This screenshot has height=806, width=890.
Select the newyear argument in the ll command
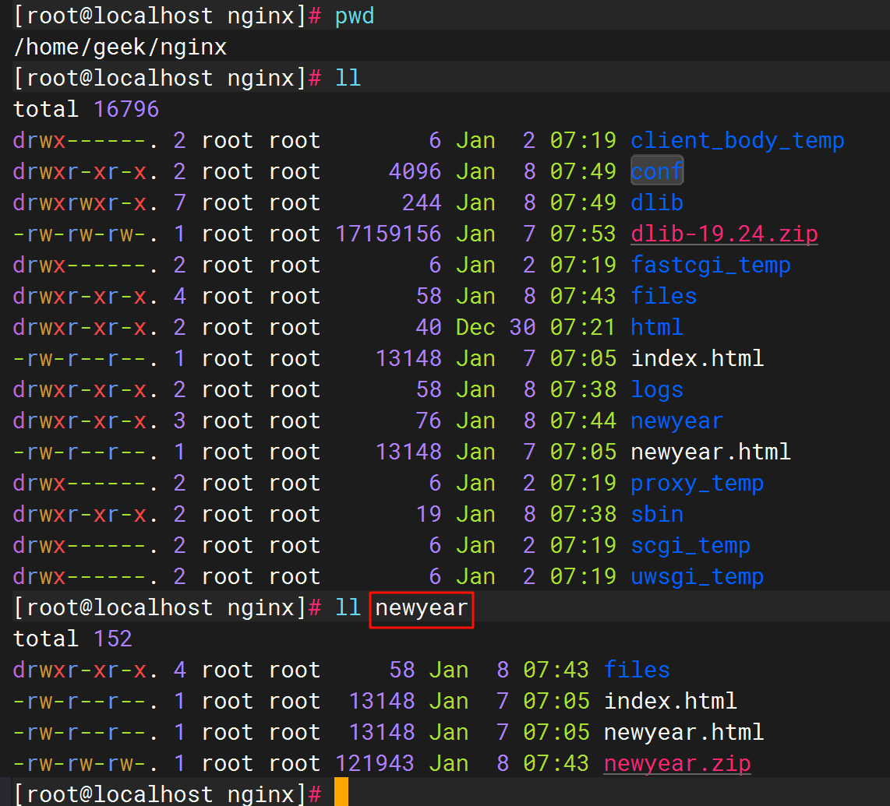(x=421, y=608)
